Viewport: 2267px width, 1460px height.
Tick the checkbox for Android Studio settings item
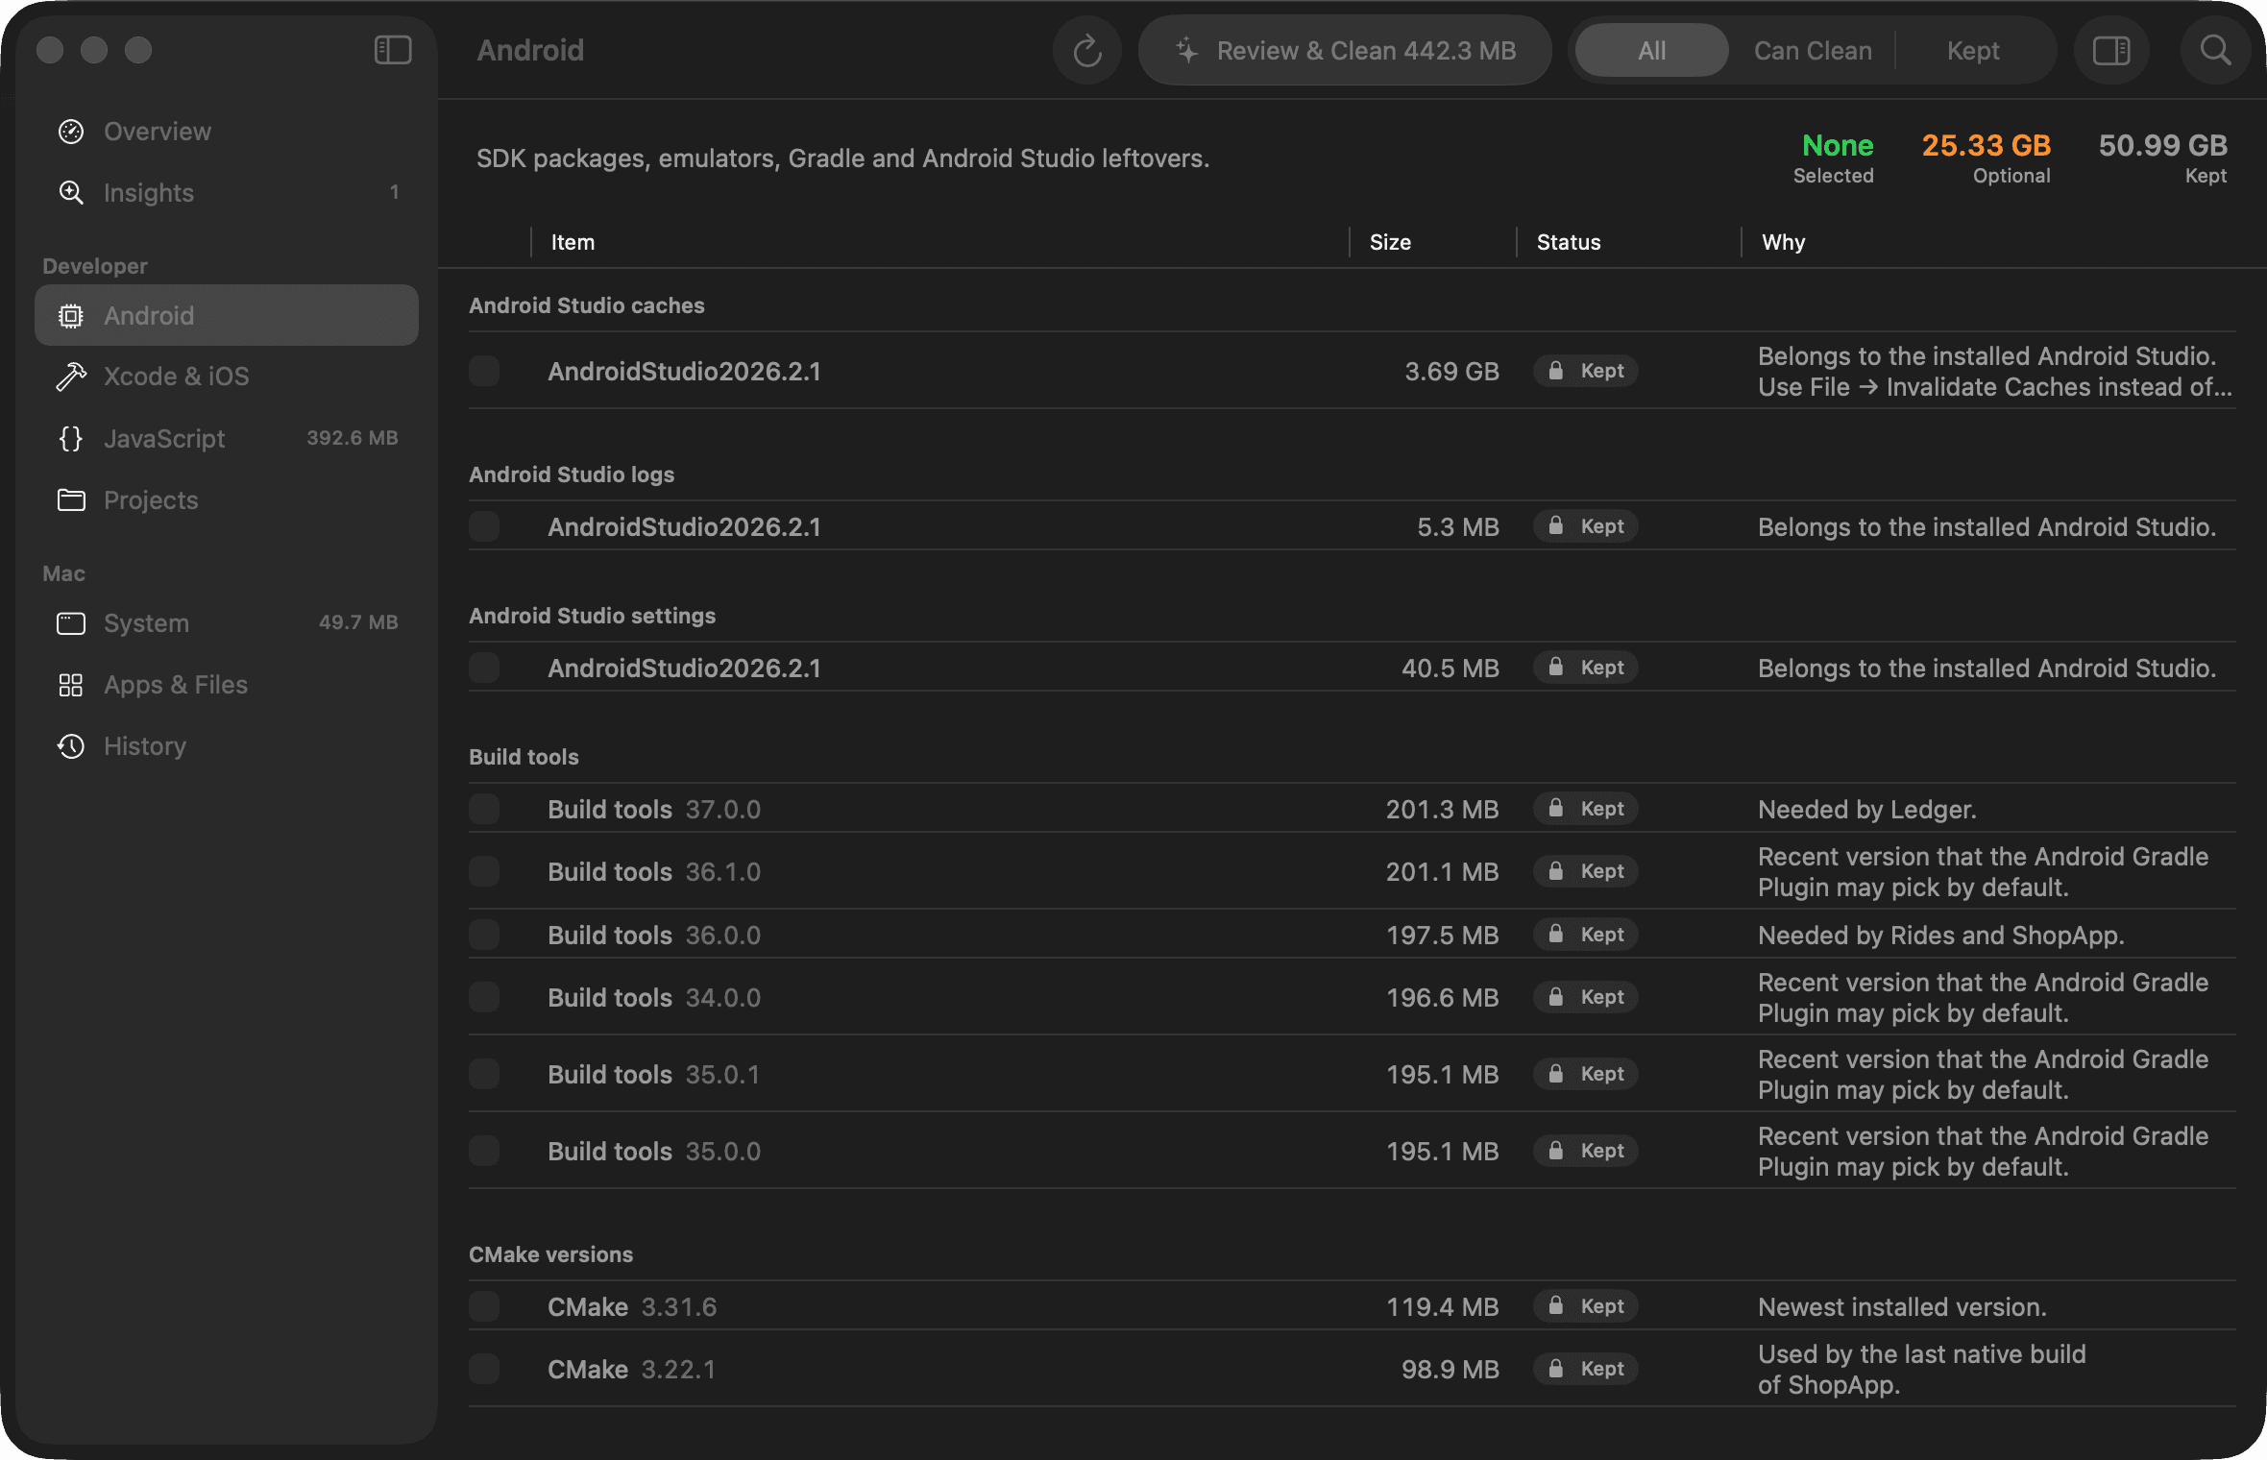point(484,668)
